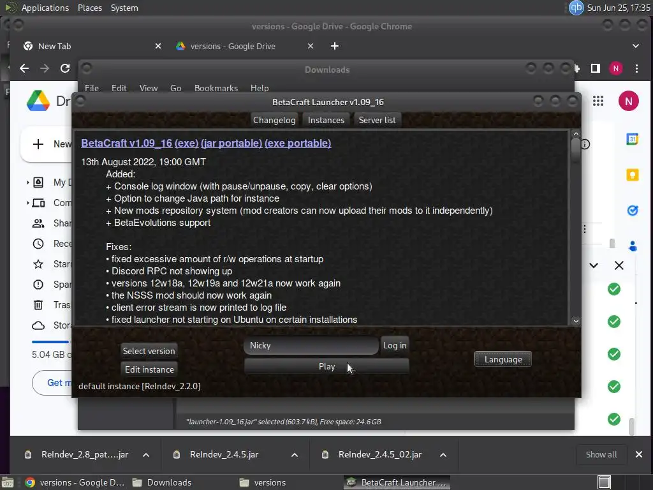Open Go menu in Downloads window
Screen dimensions: 653x490
176,88
